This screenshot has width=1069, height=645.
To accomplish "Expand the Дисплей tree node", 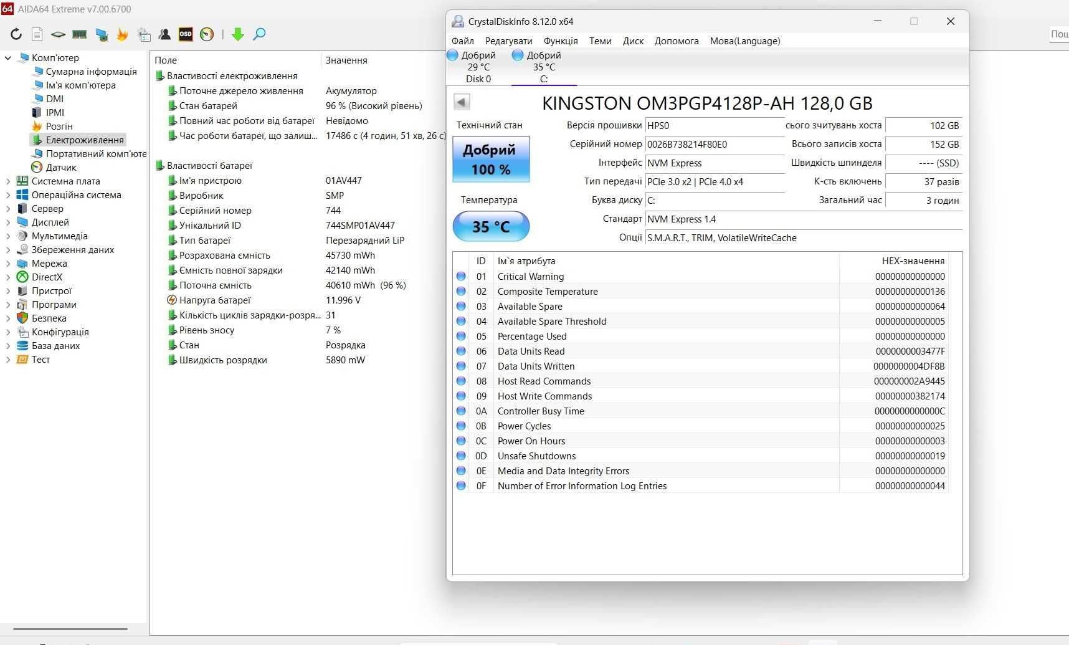I will (x=8, y=222).
